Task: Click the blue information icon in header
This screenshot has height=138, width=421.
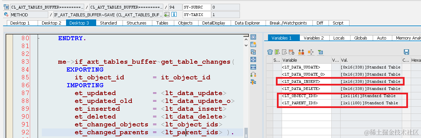Action: point(174,15)
